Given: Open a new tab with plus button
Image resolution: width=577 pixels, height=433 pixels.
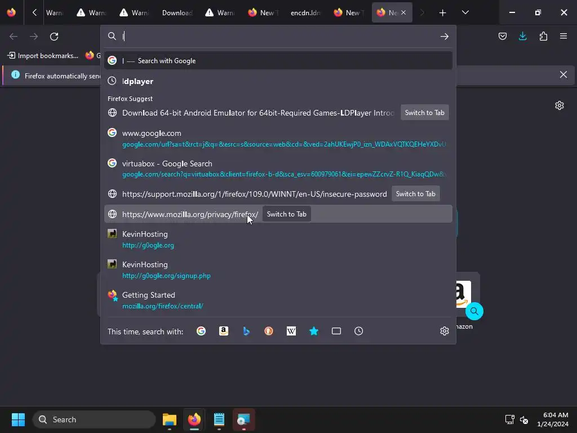Looking at the screenshot, I should pos(443,13).
